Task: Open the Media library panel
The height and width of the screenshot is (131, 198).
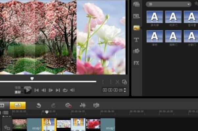Action: [x=136, y=4]
